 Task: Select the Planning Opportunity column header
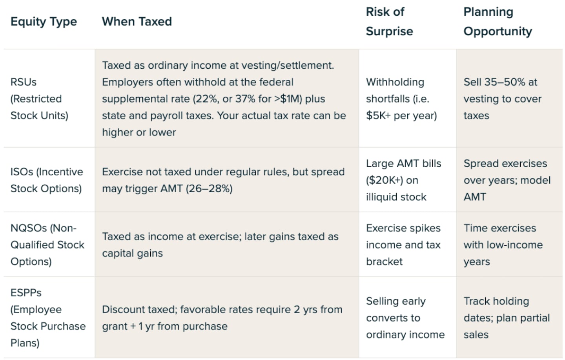[x=498, y=22]
